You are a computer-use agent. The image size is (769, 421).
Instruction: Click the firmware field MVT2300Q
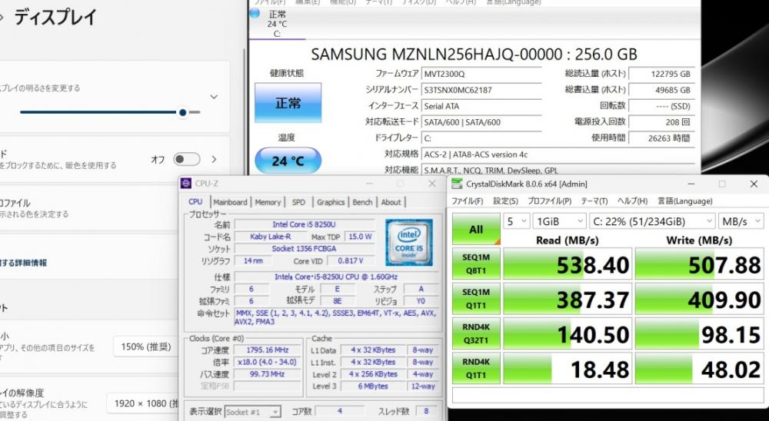click(481, 74)
